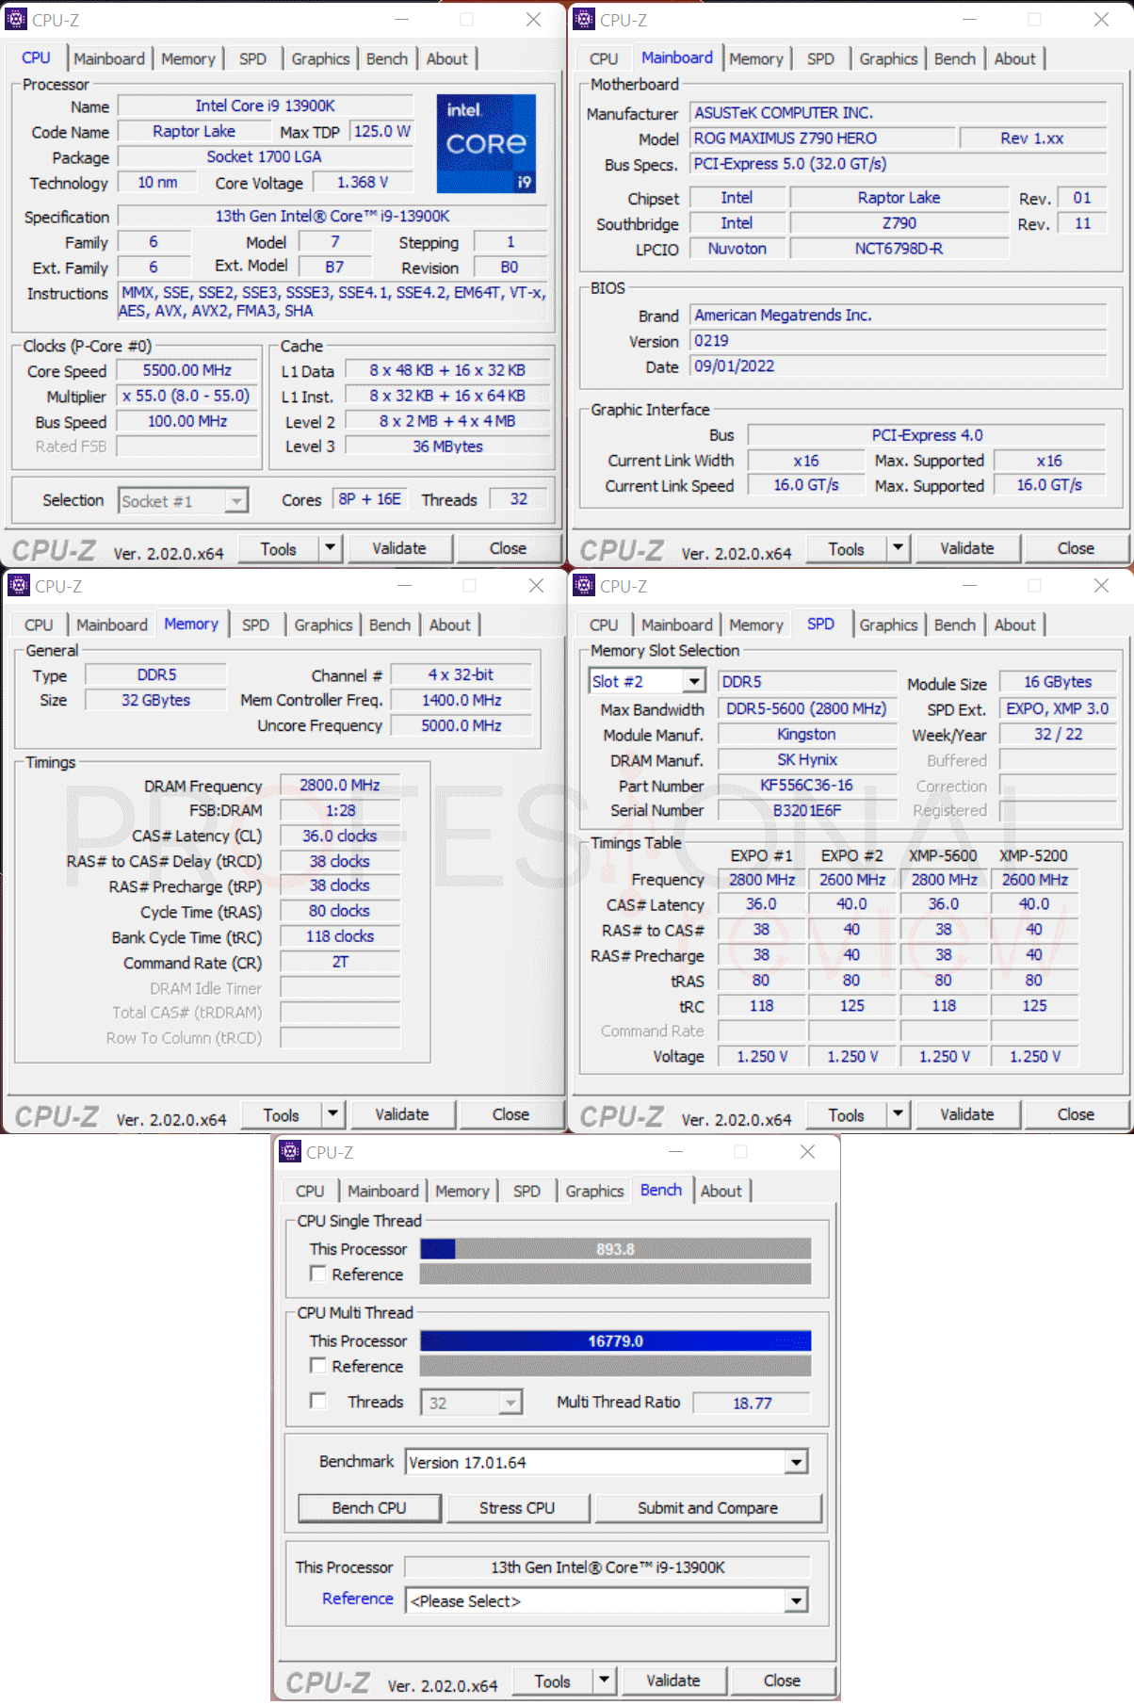Screen dimensions: 1134x1705
Task: Click the Single Thread 893.8 score bar
Action: (x=615, y=1249)
